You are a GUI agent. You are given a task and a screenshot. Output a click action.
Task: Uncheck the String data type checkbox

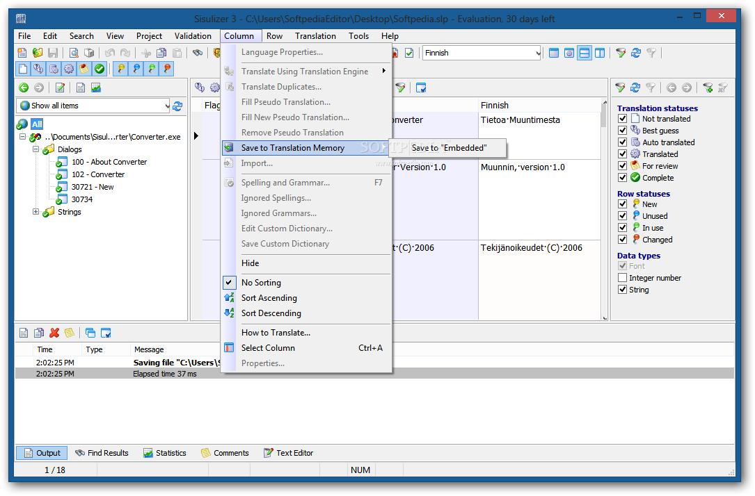pos(622,290)
